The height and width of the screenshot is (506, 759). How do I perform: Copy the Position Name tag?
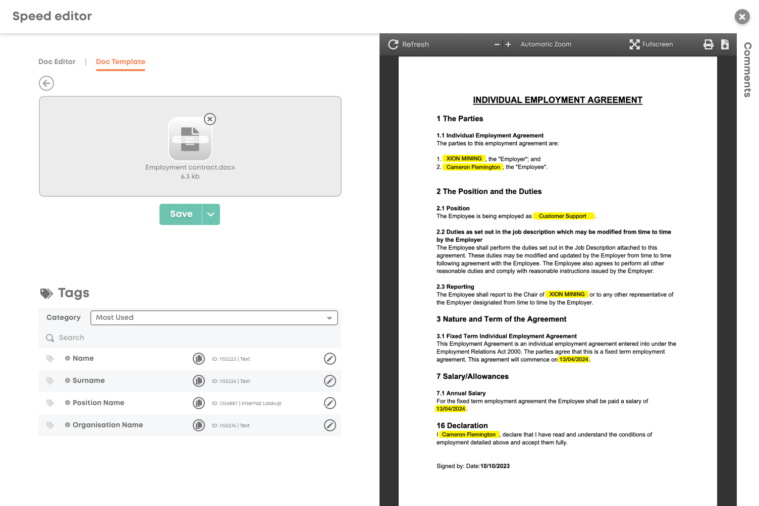point(199,403)
